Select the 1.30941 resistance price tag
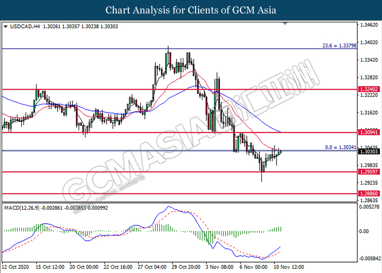The image size is (382, 273). (367, 133)
